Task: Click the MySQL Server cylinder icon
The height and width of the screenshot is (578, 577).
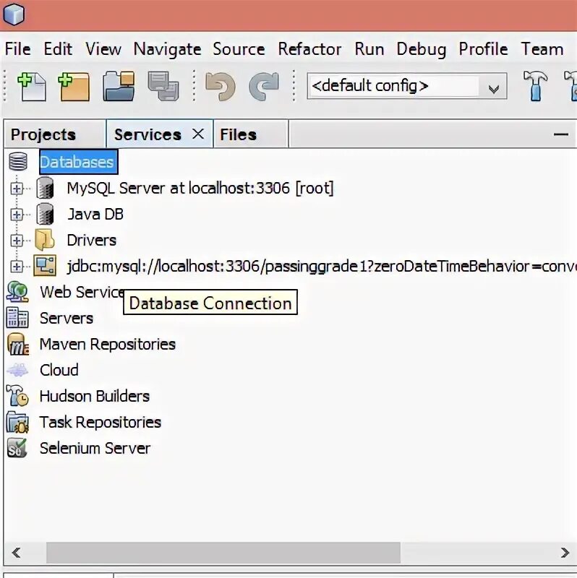Action: [x=45, y=188]
